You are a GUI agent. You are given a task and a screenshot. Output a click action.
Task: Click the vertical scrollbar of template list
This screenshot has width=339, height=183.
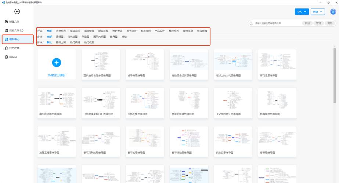[x=335, y=75]
